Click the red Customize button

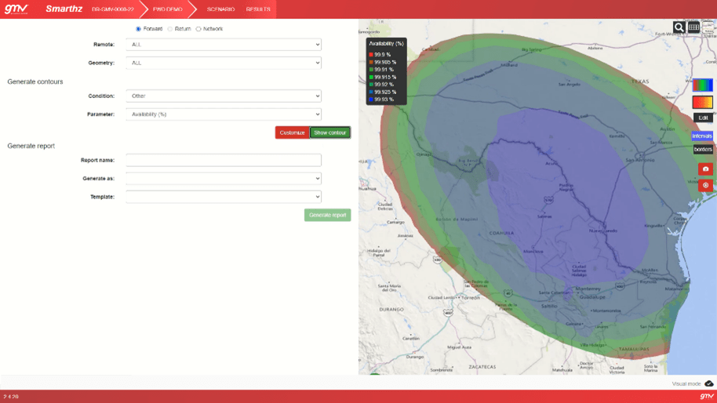click(292, 133)
